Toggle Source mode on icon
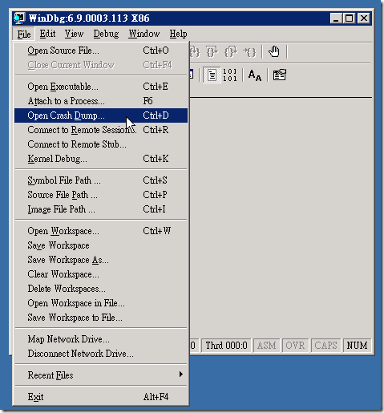The width and height of the screenshot is (384, 413). [212, 75]
